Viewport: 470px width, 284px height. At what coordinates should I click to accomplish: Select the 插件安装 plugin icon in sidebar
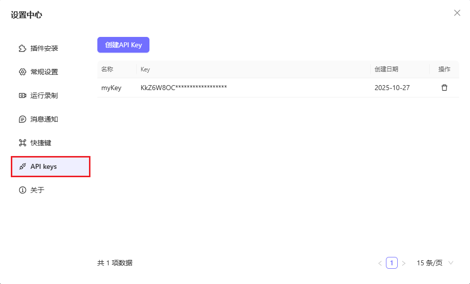click(22, 48)
